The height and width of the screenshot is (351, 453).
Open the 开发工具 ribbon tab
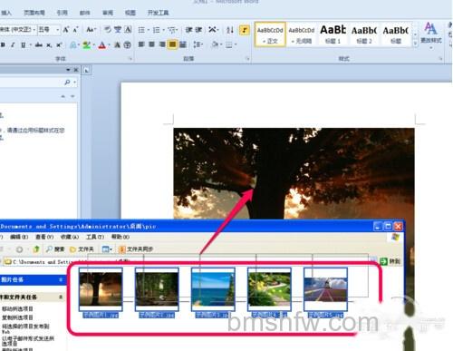coord(158,13)
